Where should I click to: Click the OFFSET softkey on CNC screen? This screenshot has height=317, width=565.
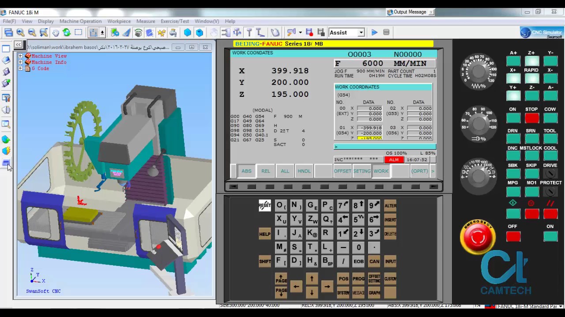tap(343, 171)
